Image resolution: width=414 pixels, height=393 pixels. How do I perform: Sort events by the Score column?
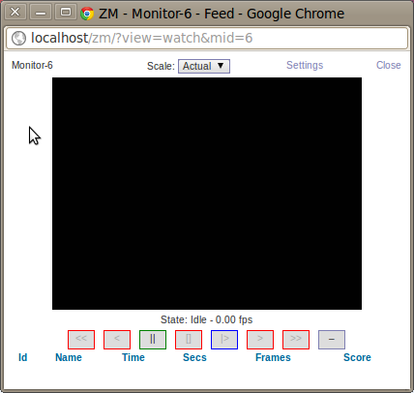point(357,357)
